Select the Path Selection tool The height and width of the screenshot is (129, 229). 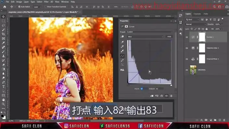[3, 91]
